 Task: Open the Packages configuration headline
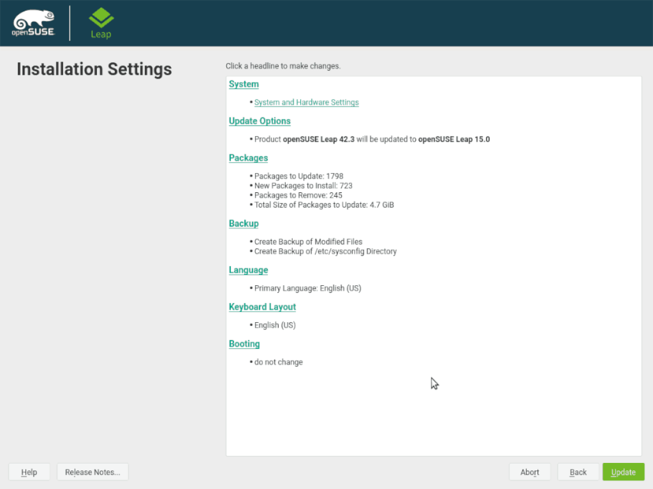(x=248, y=157)
